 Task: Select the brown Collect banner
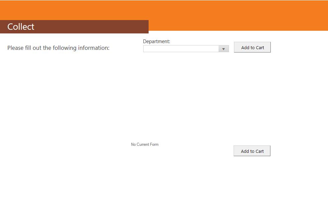pyautogui.click(x=74, y=27)
